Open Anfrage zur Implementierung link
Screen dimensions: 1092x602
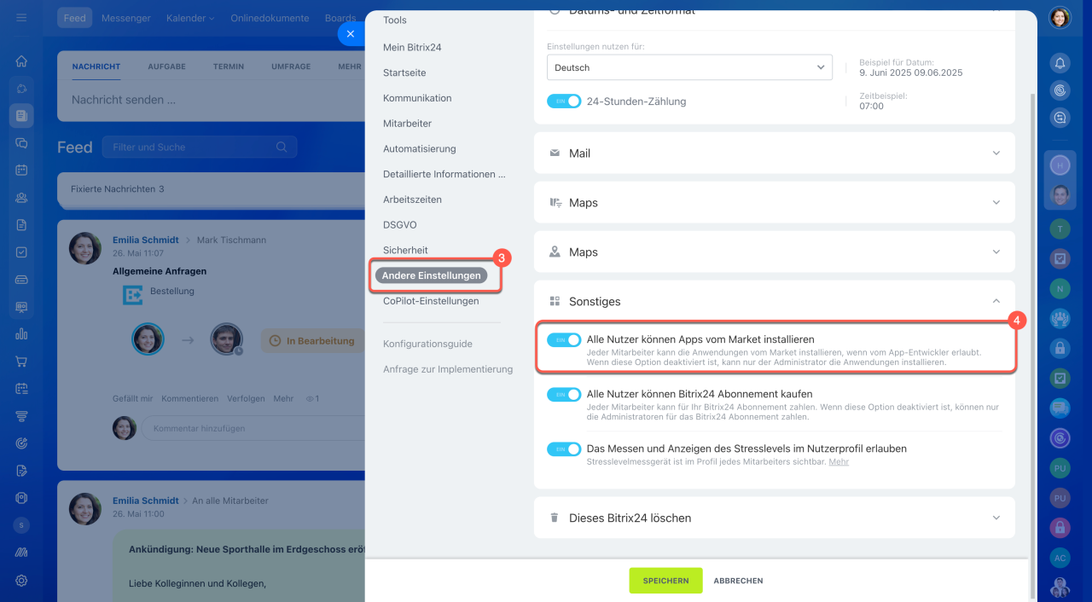448,369
